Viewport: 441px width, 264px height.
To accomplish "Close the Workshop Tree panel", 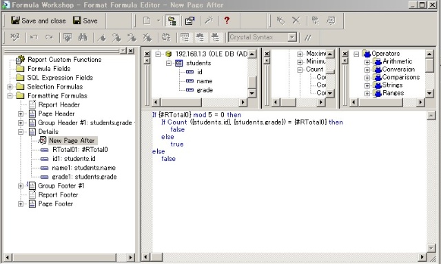I will click(131, 51).
